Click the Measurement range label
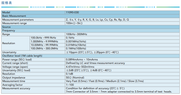This screenshot has height=95, width=181. (15, 23)
